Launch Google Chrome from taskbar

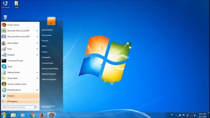32,115
